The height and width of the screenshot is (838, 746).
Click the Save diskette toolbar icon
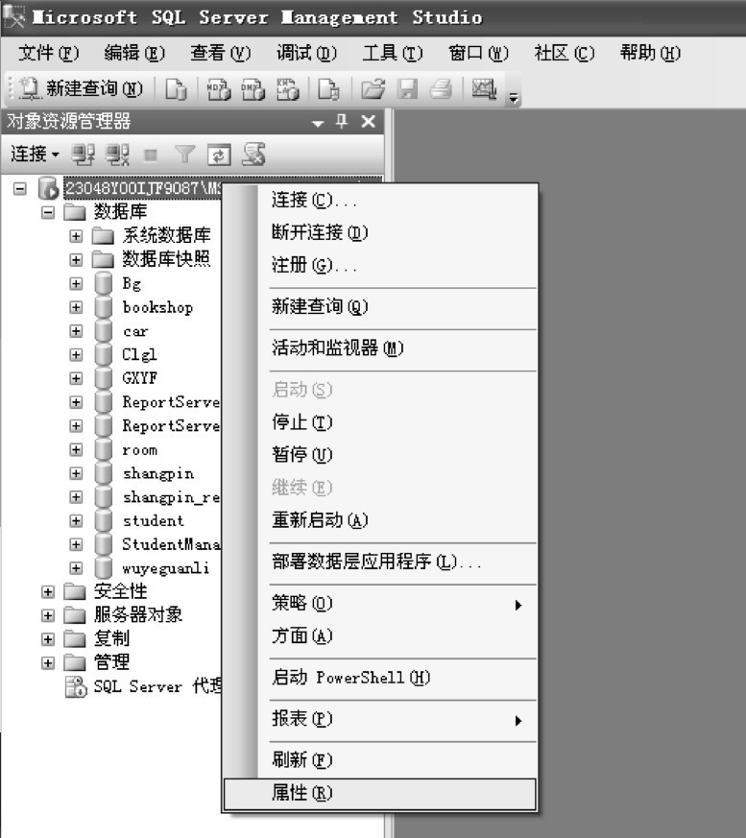pyautogui.click(x=407, y=88)
